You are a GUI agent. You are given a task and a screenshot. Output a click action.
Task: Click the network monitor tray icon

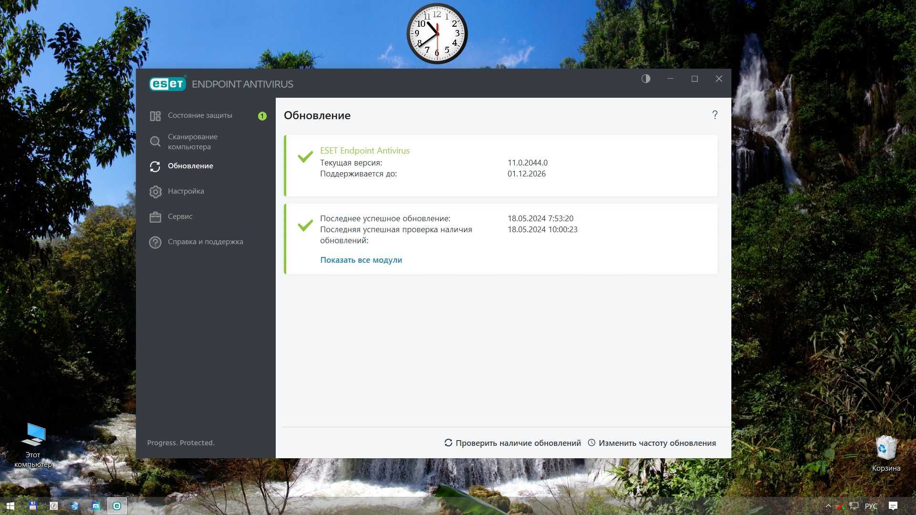(854, 506)
